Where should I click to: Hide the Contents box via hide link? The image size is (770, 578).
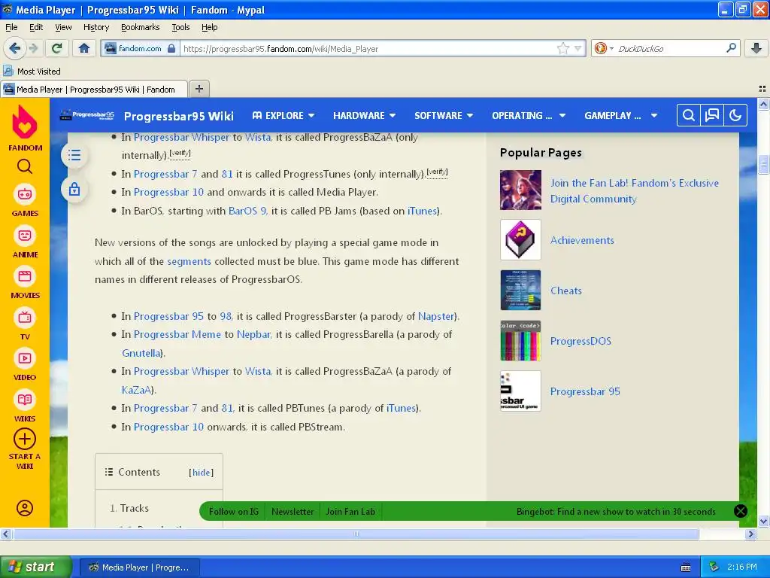tap(201, 473)
